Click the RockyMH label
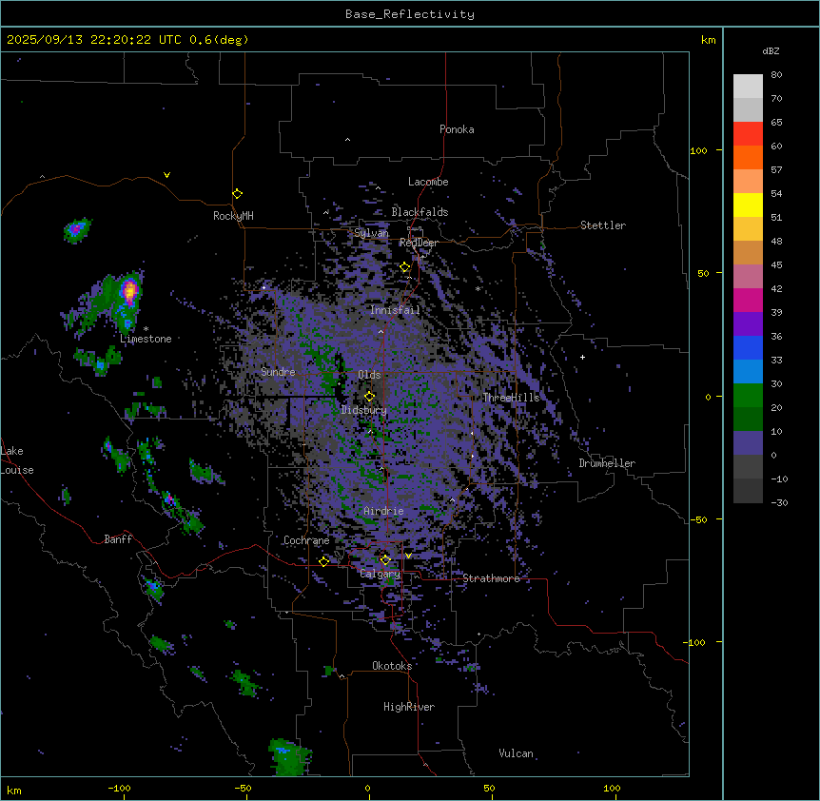The width and height of the screenshot is (820, 801). [x=233, y=216]
